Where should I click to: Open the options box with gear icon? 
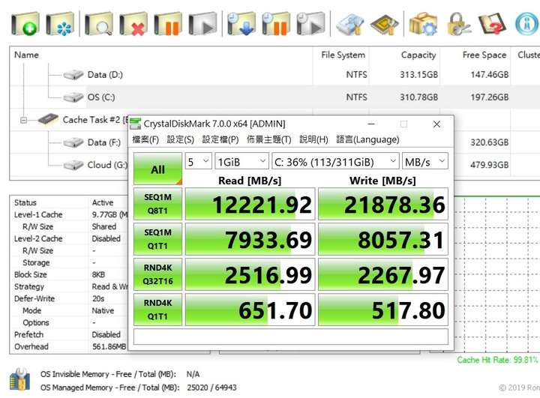(423, 23)
